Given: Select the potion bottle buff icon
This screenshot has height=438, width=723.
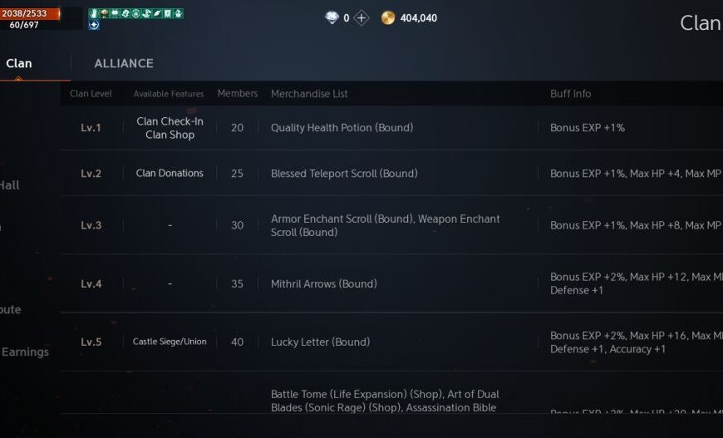Looking at the screenshot, I should (x=94, y=13).
